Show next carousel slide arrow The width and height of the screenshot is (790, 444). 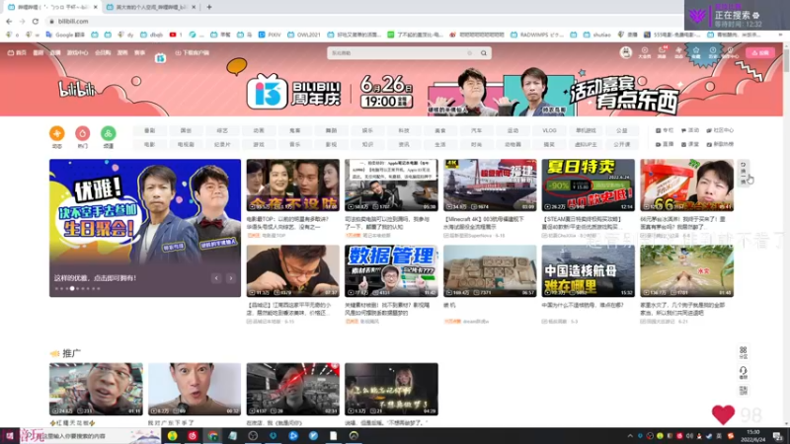pos(231,278)
